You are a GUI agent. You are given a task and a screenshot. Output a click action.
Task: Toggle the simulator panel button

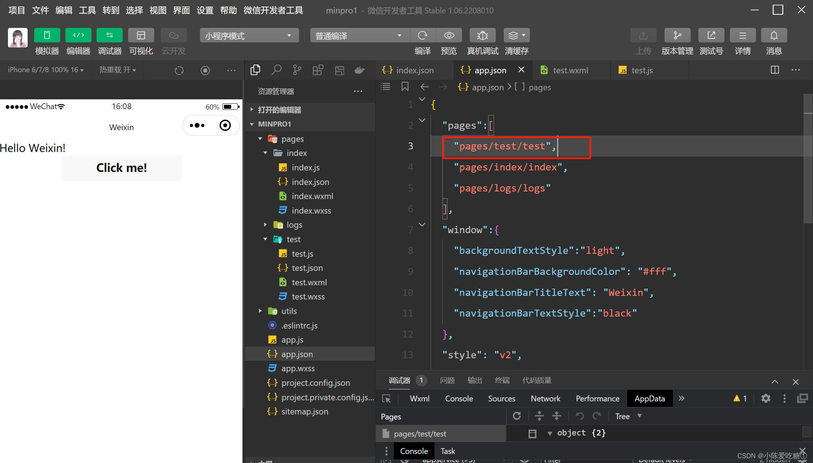click(x=47, y=36)
